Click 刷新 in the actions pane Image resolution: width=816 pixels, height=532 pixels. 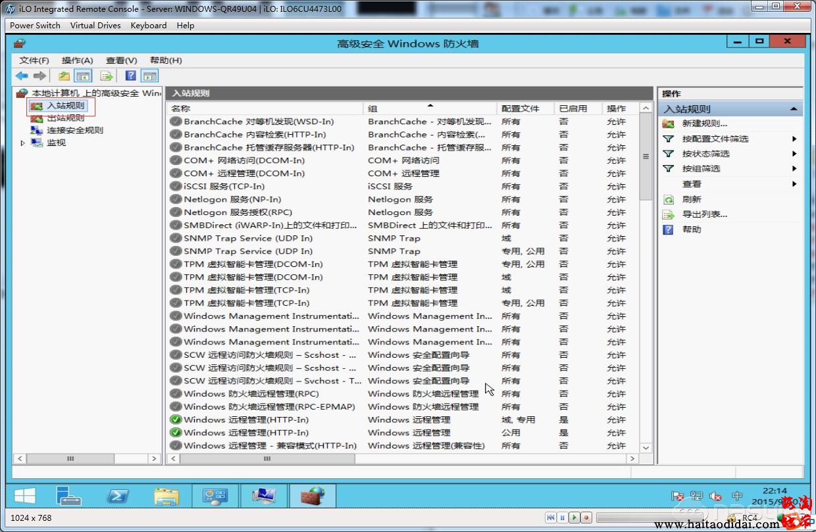click(x=692, y=199)
